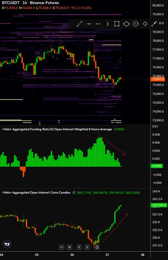The image size is (168, 260).
Task: Click date label 24 on time axis
Action: pos(1,255)
